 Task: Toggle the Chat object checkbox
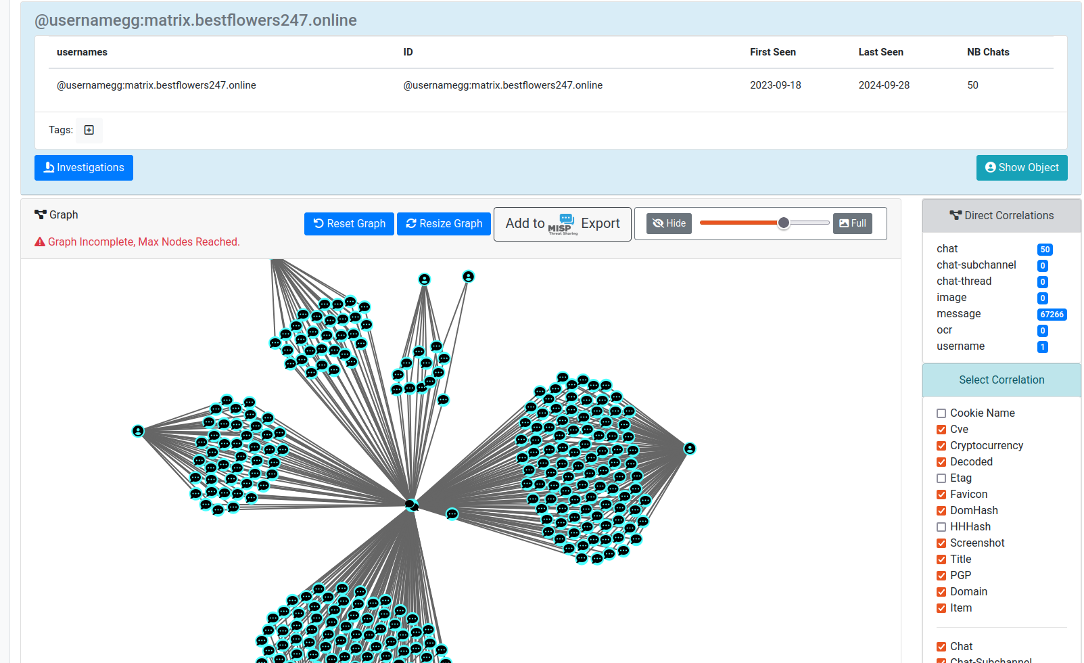941,647
